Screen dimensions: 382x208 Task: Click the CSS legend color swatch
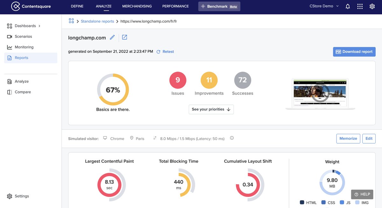pos(323,203)
